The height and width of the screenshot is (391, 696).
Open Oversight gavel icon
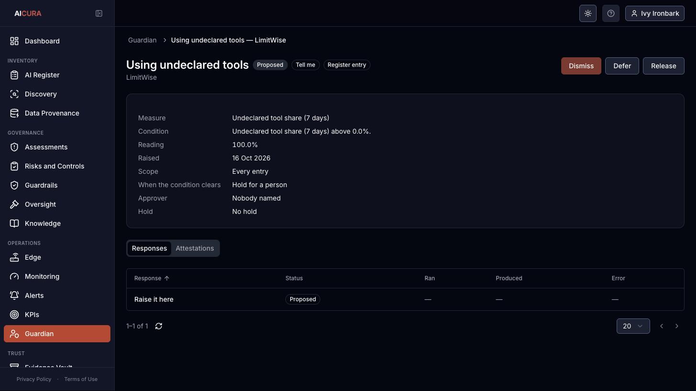pos(14,204)
